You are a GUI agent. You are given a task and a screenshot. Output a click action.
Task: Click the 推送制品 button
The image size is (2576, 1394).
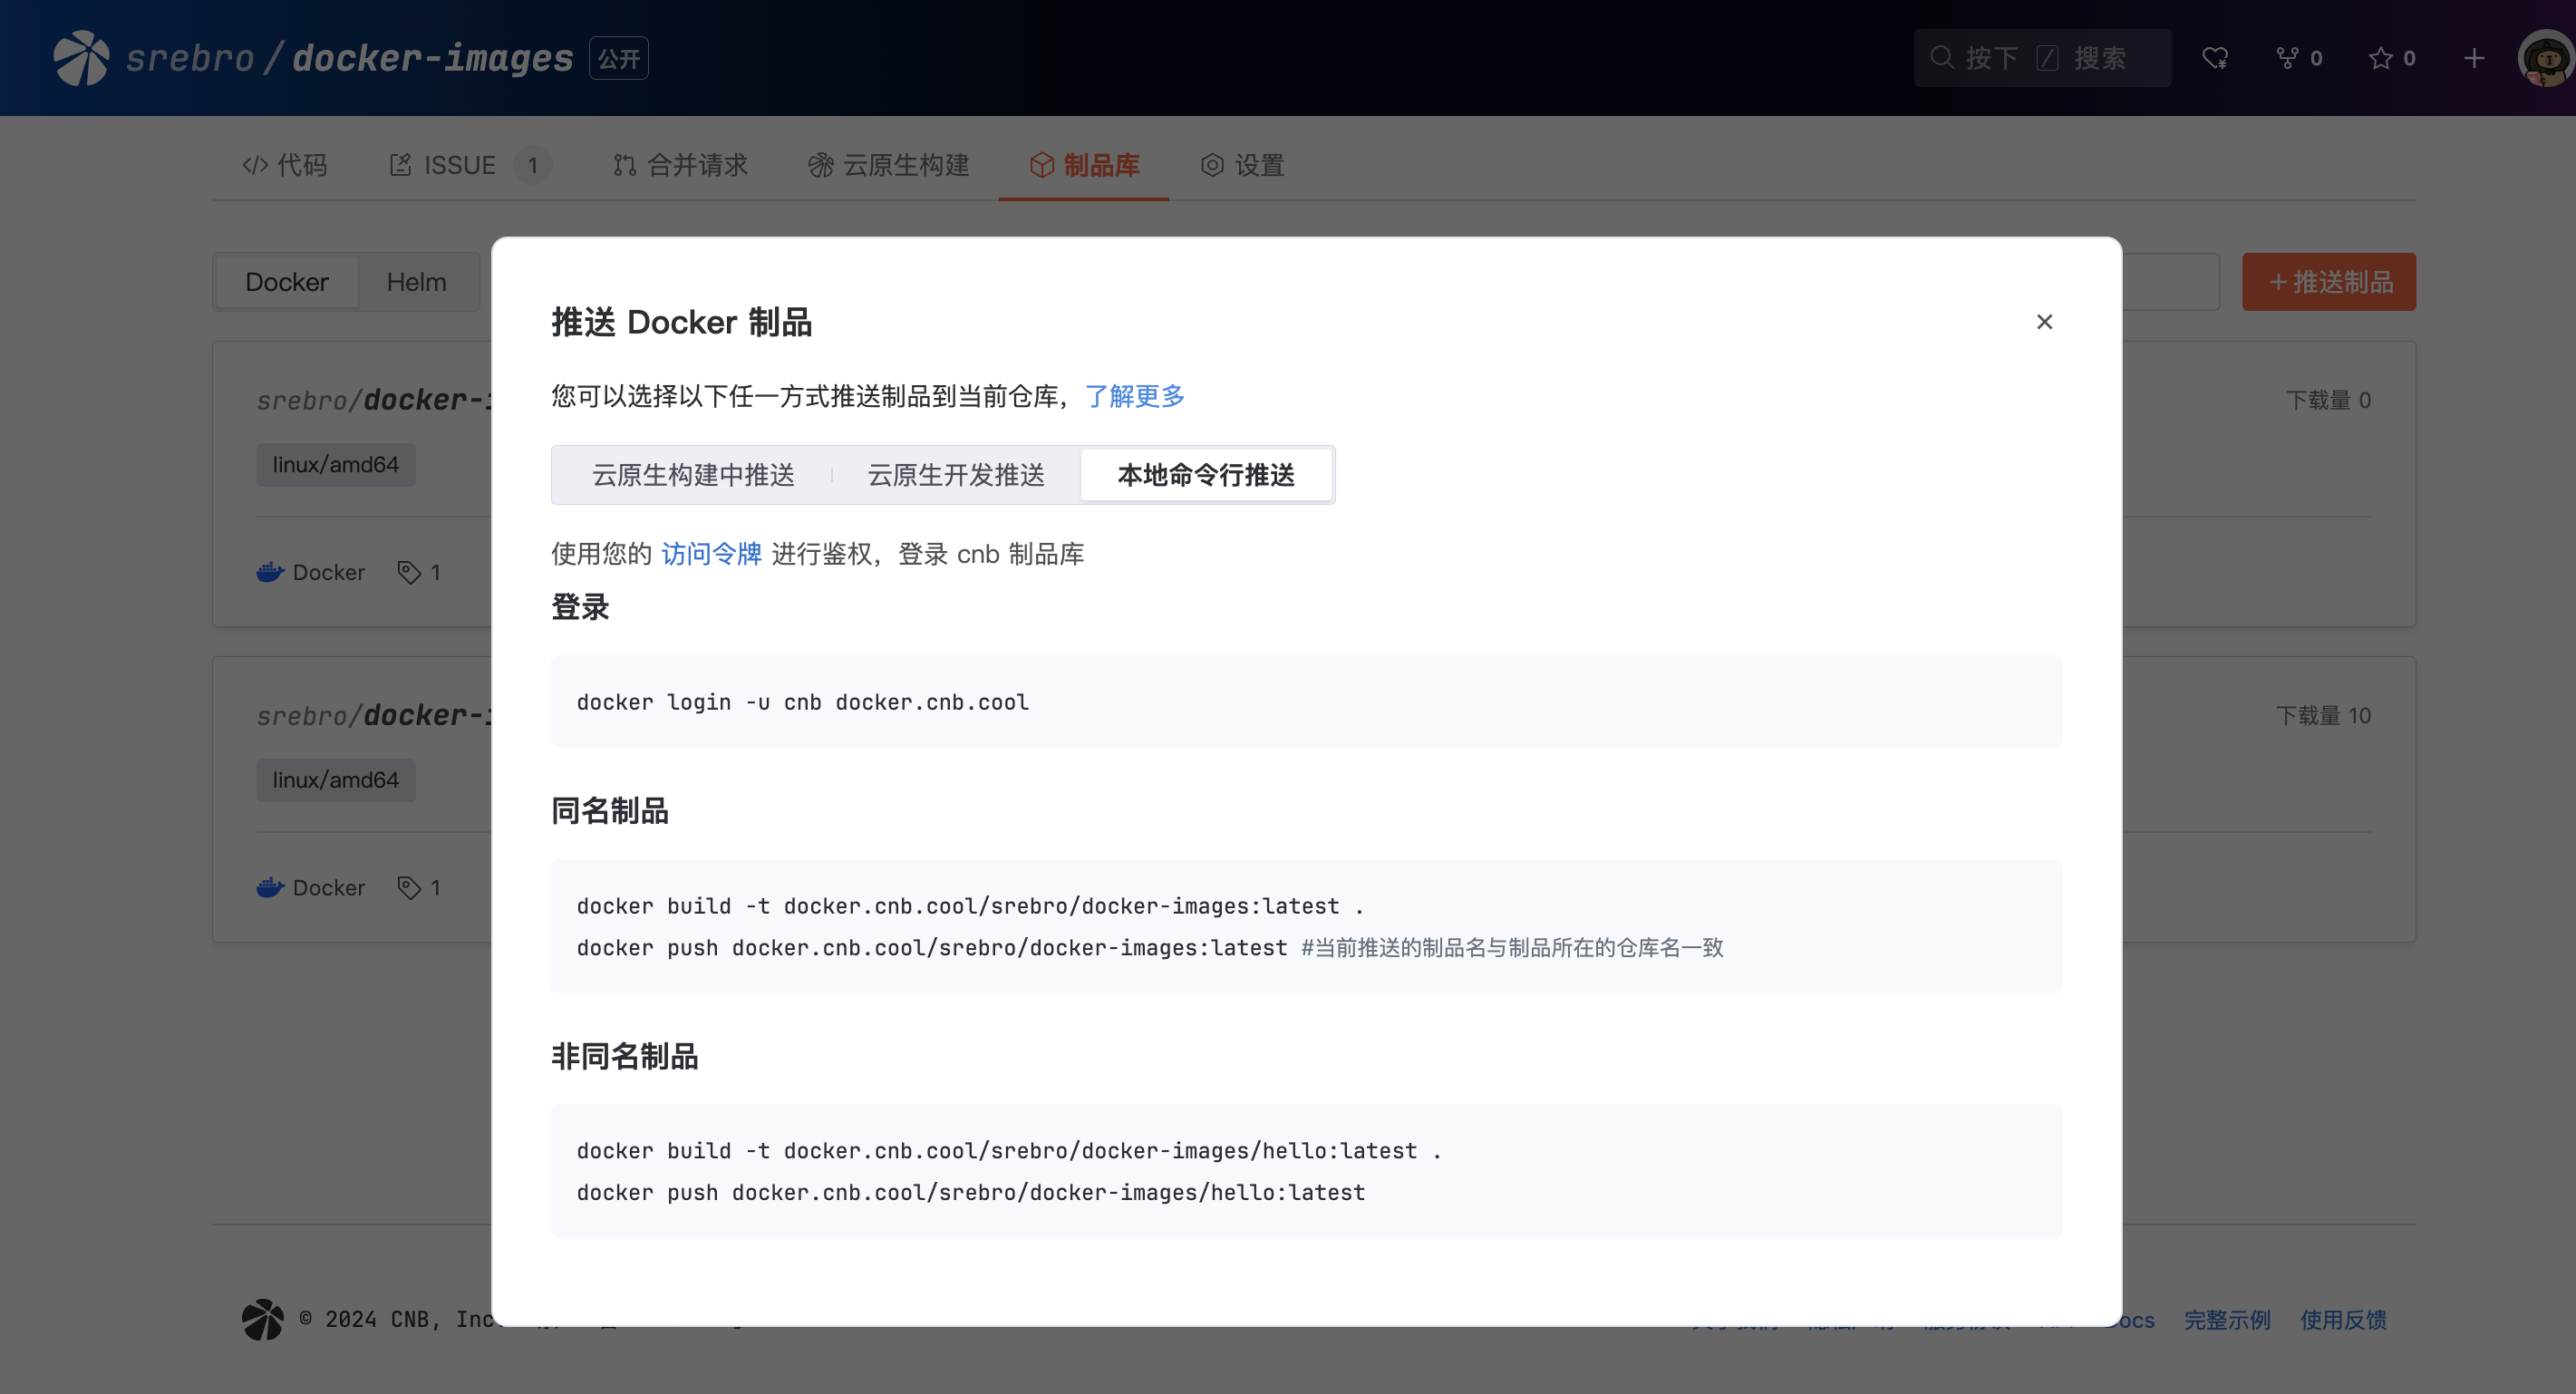pos(2328,281)
